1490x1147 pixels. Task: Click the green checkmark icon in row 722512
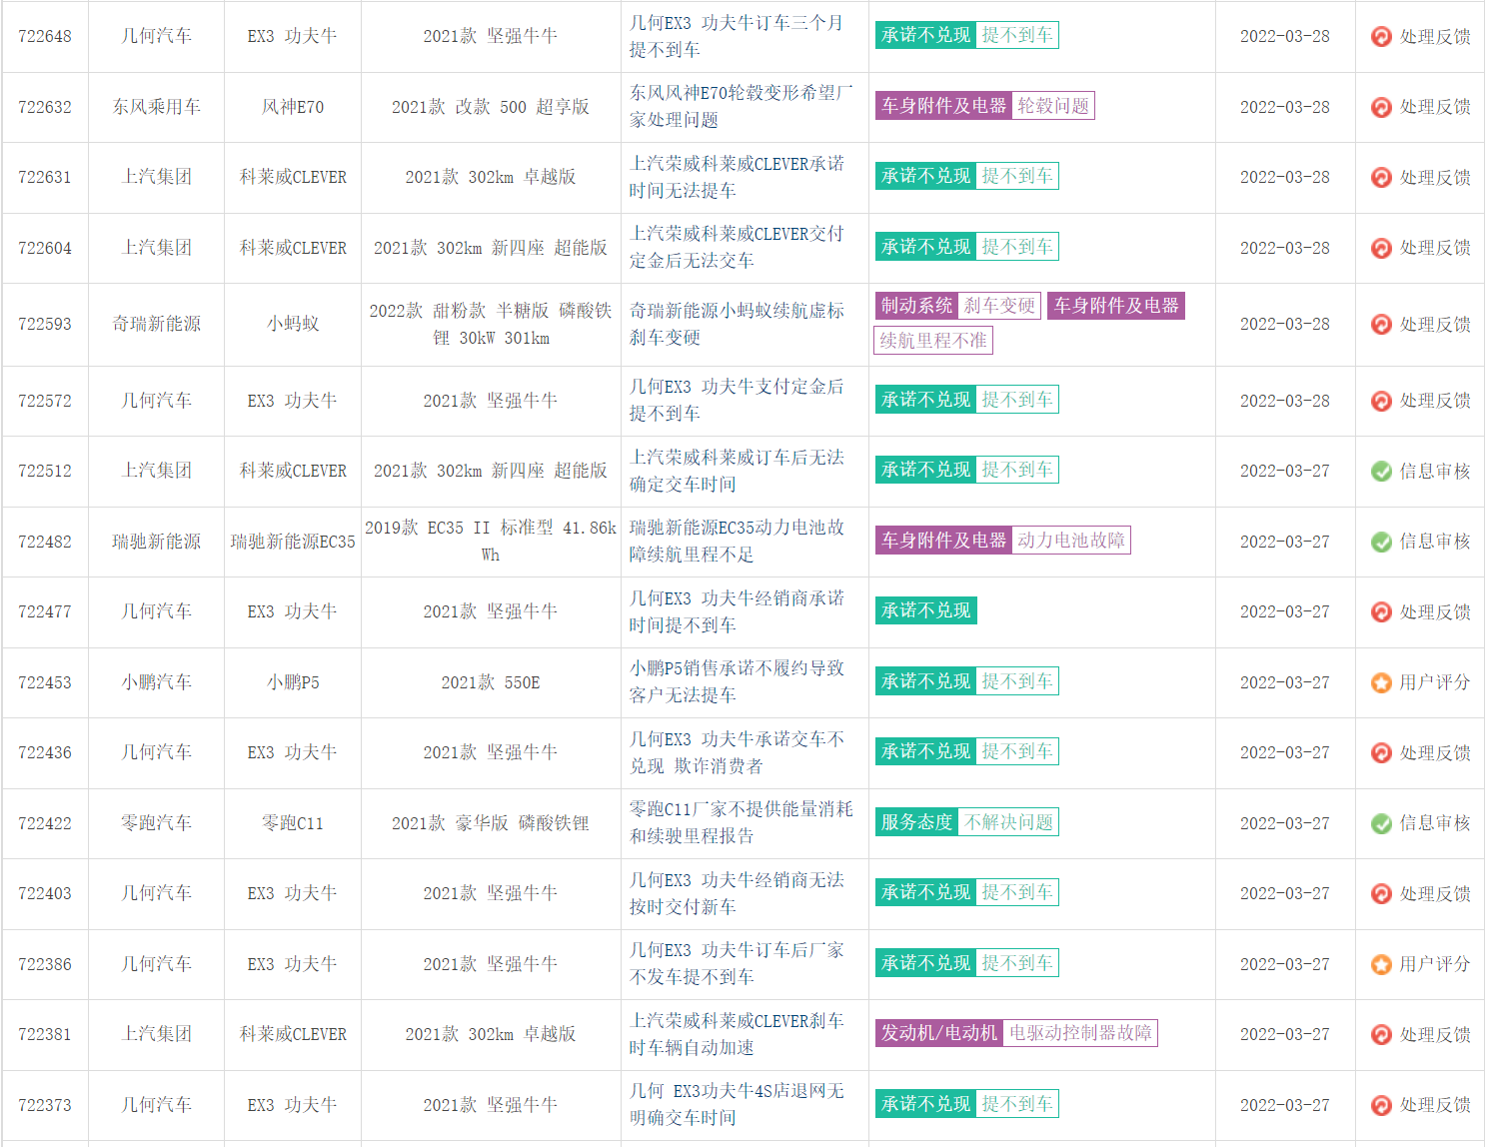tap(1381, 472)
